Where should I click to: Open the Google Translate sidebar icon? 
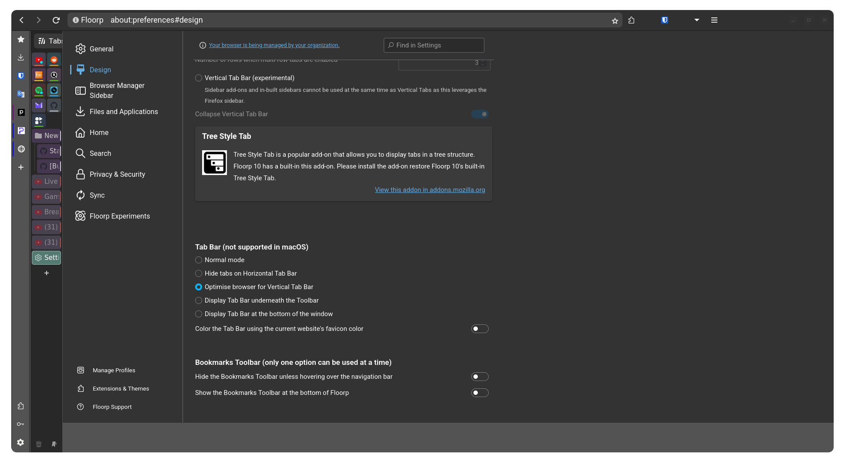[x=21, y=94]
